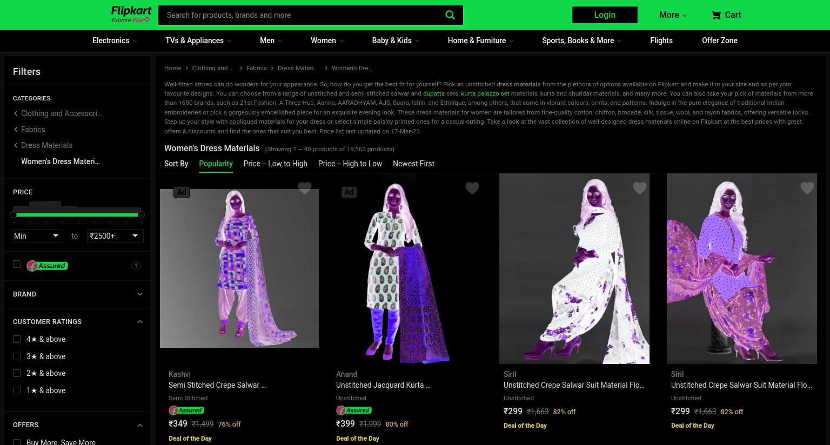Screen dimensions: 830x445
Task: Open the Women category menu
Action: (327, 41)
